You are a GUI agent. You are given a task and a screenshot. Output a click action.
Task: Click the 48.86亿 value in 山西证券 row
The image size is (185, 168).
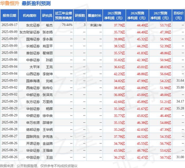click(x=142, y=74)
